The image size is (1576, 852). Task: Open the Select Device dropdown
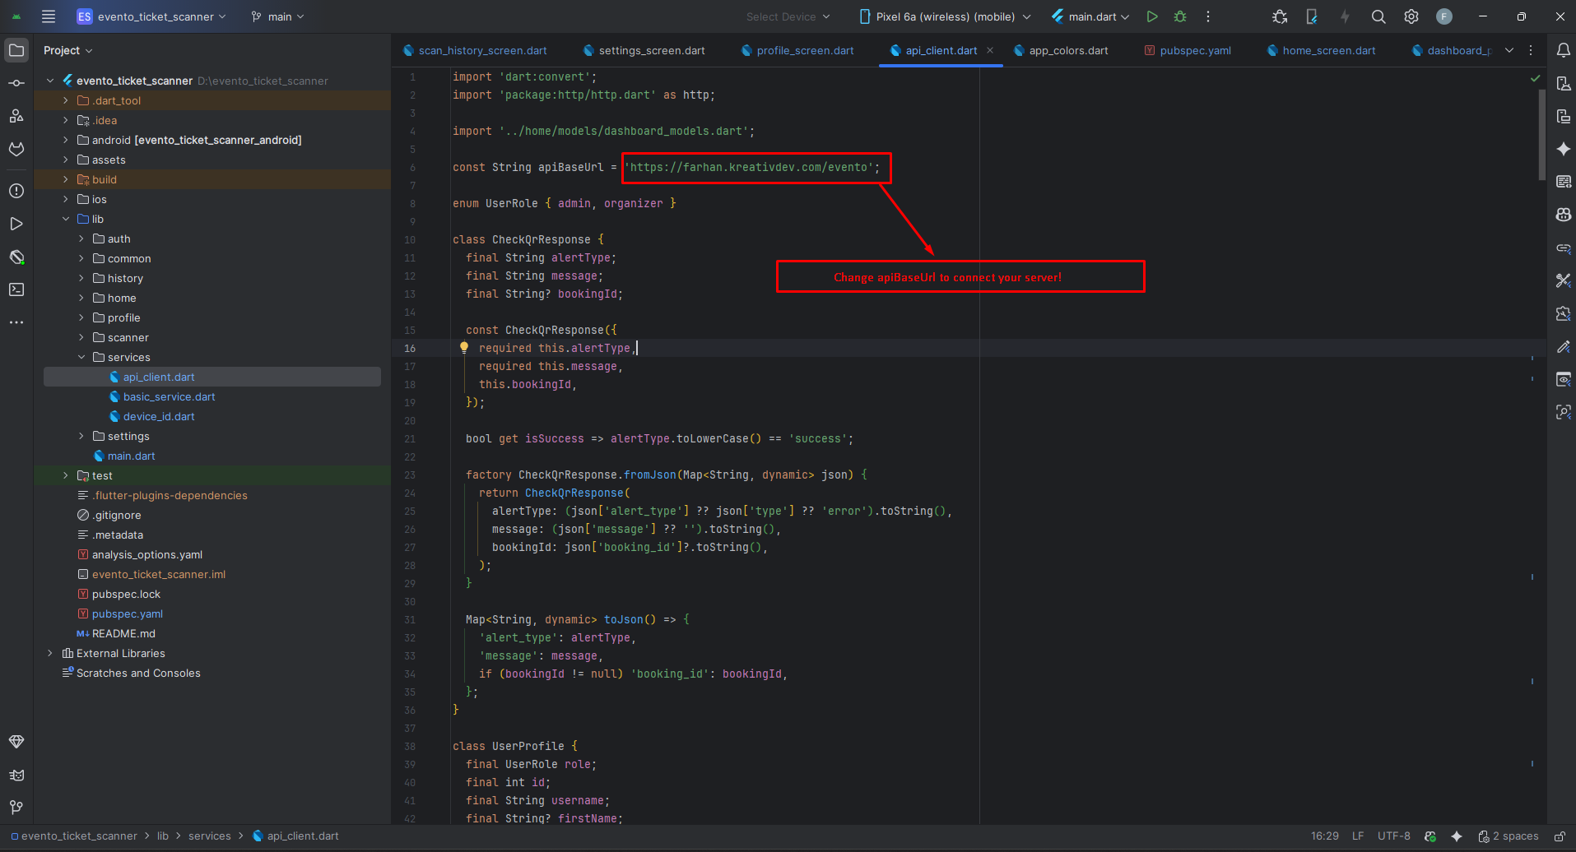click(788, 16)
